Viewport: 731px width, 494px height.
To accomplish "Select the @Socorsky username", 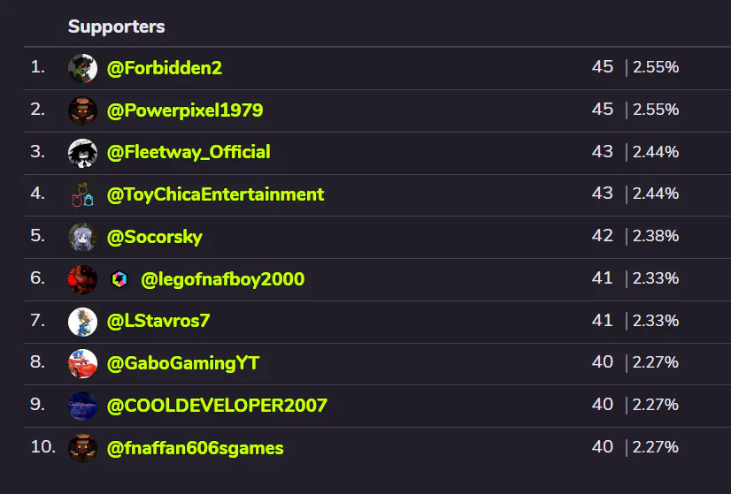I will [x=155, y=237].
